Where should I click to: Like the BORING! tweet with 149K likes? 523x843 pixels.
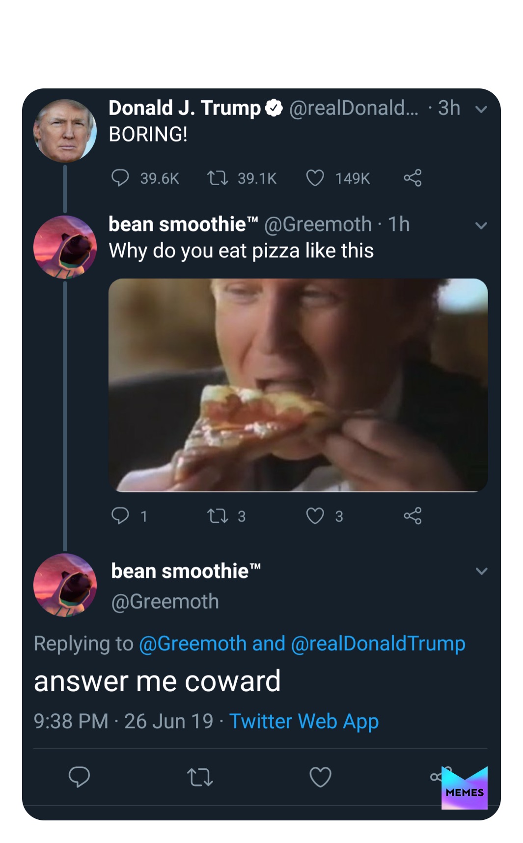(x=315, y=178)
